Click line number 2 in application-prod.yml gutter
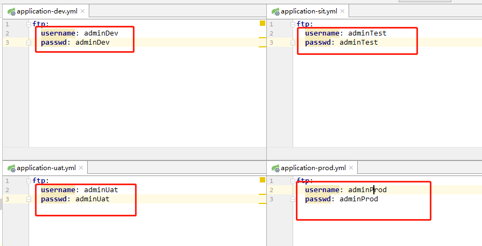 tap(271, 190)
